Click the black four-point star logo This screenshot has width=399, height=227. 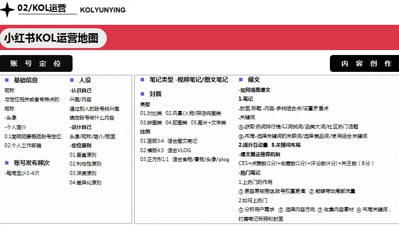point(7,9)
